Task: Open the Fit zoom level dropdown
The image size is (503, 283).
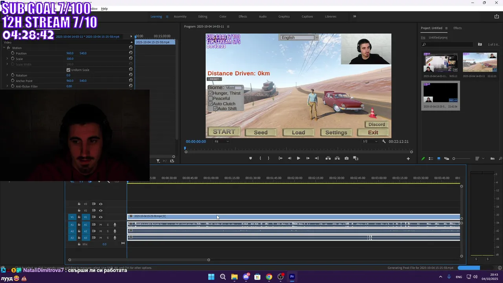Action: 222,141
